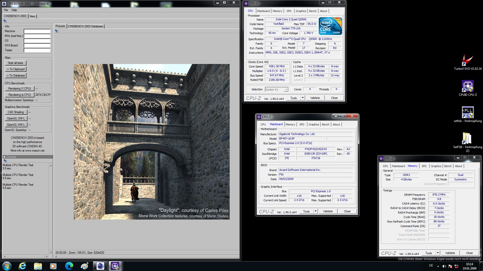Click the picture view horizontal scrollbar left arrow
Image resolution: width=483 pixels, height=271 pixels.
[x=56, y=257]
